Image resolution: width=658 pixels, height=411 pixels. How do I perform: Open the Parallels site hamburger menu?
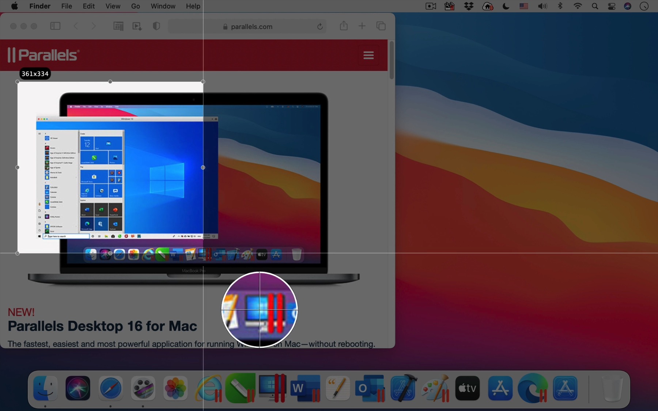point(368,55)
